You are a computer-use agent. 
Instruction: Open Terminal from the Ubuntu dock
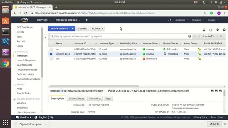point(6,31)
